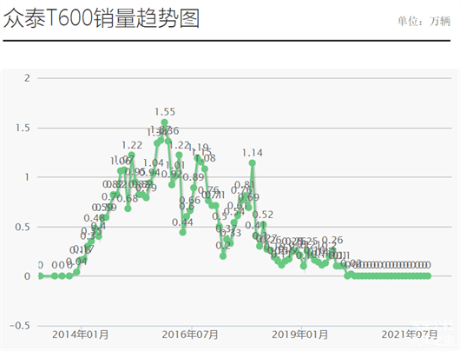Click the data point labeled 1.14
This screenshot has height=351, width=460.
pyautogui.click(x=253, y=162)
